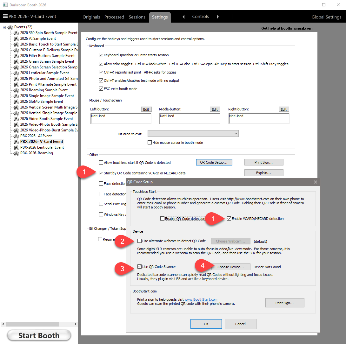The image size is (346, 344).
Task: Close the QR Code Setup dialog
Action: (315, 182)
